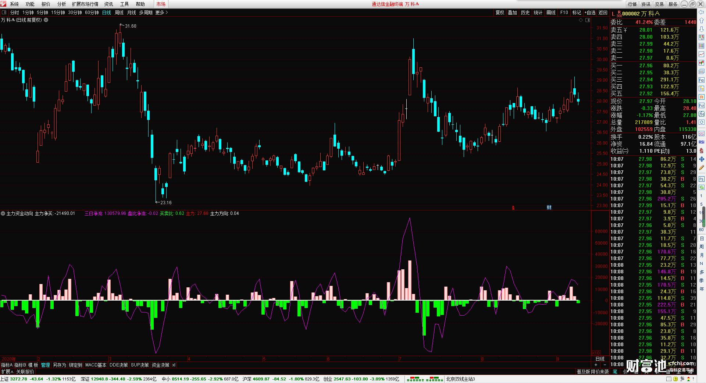706x383 pixels.
Task: Click the diamond icon at chart top right
Action: [x=581, y=20]
